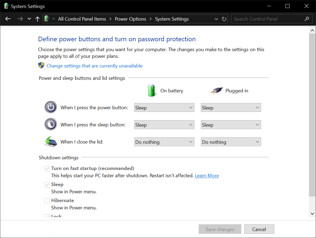Expand chevron after Power Options
This screenshot has width=316, height=238.
pos(151,19)
